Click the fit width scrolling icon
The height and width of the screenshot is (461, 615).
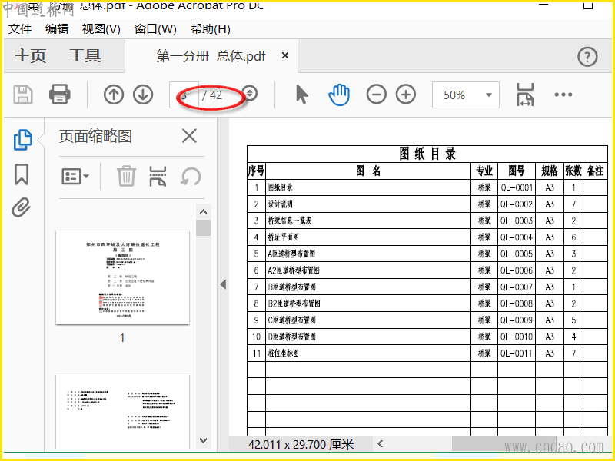[x=525, y=95]
